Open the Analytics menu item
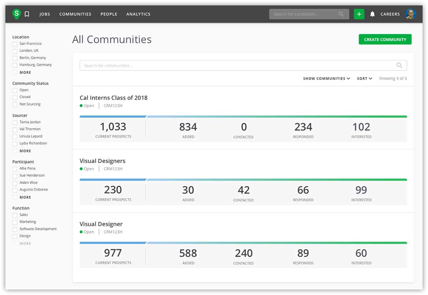Image resolution: width=428 pixels, height=295 pixels. (x=138, y=14)
